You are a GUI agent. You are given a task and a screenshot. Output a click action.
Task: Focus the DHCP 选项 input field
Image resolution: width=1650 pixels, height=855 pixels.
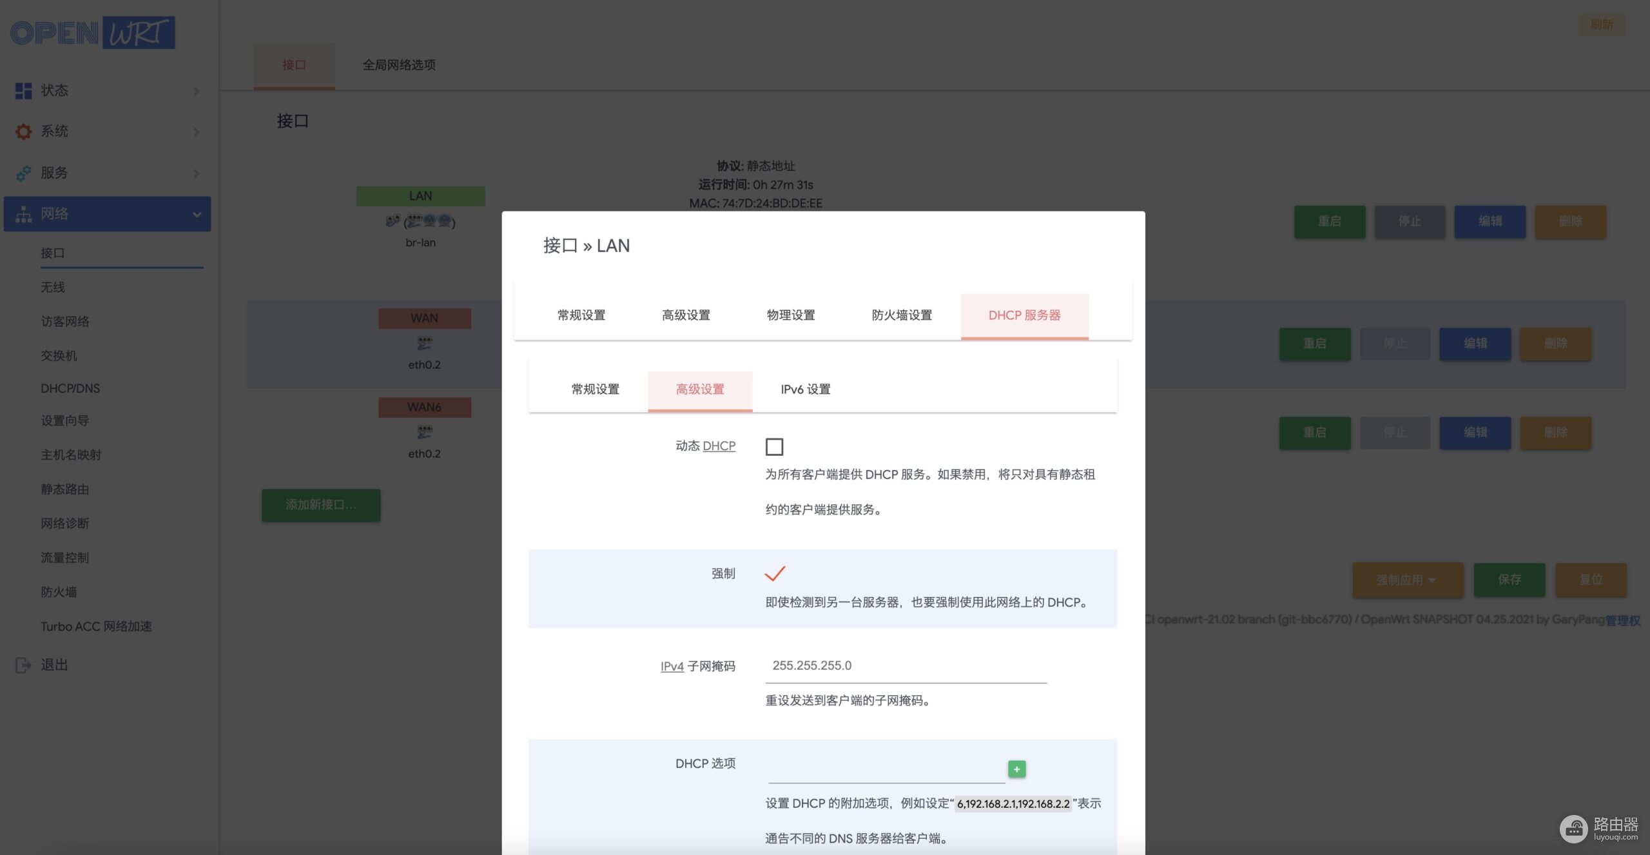coord(886,769)
